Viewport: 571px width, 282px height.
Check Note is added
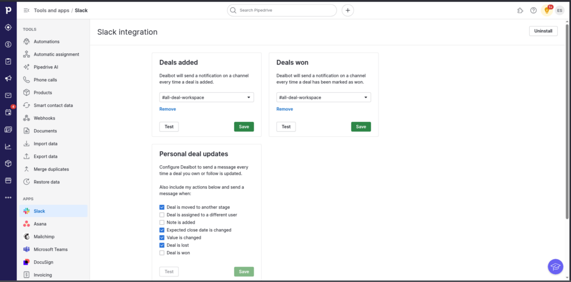pos(162,222)
